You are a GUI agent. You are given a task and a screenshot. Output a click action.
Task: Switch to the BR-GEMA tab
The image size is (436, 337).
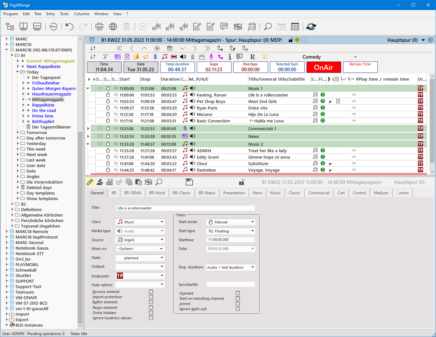(x=133, y=193)
